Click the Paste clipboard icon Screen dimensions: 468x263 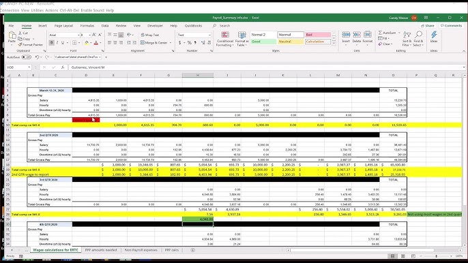pos(12,35)
